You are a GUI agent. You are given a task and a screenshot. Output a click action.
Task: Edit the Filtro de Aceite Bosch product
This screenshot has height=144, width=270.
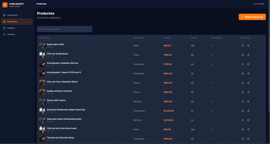click(243, 55)
